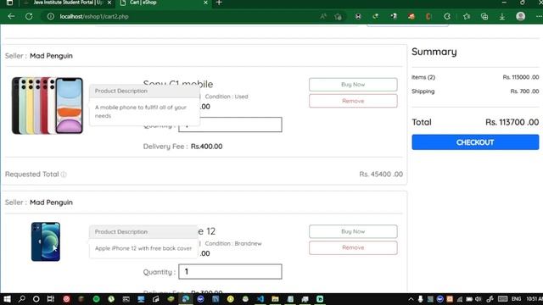
Task: Open Task View in taskbar
Action: tap(51, 299)
